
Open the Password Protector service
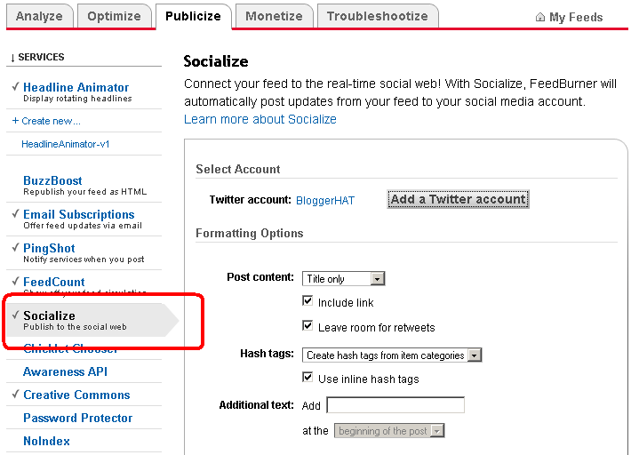tap(77, 418)
